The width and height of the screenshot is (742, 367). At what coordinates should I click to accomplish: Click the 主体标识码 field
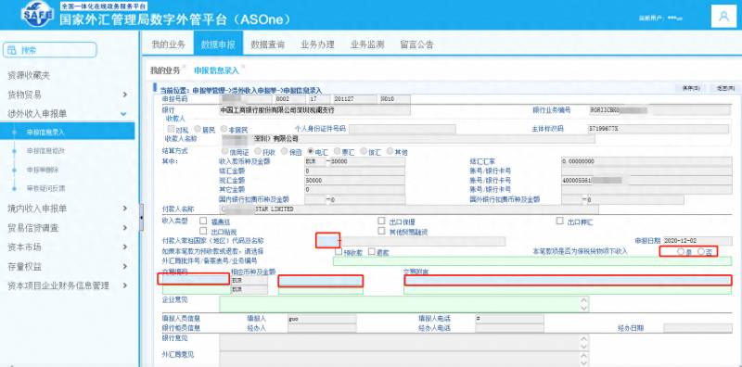[x=659, y=129]
